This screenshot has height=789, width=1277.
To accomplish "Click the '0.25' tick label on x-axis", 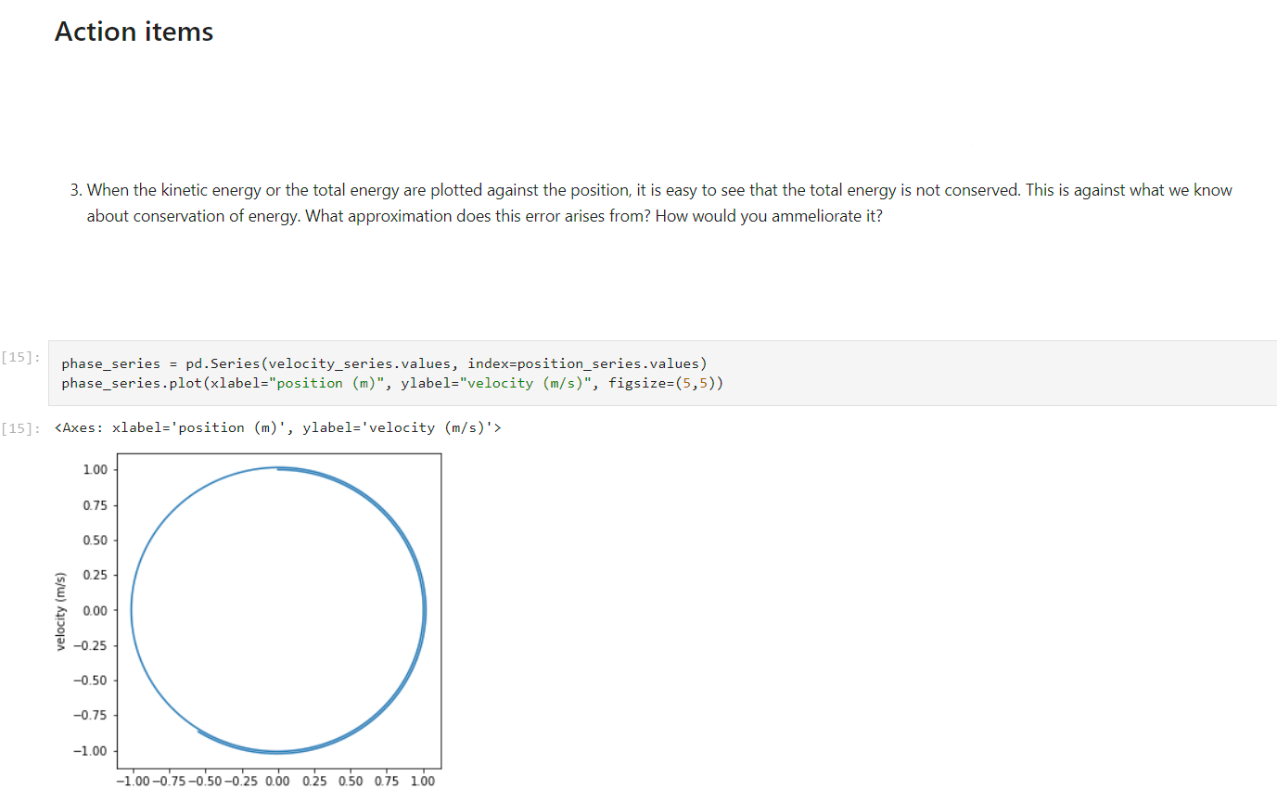I will point(314,781).
